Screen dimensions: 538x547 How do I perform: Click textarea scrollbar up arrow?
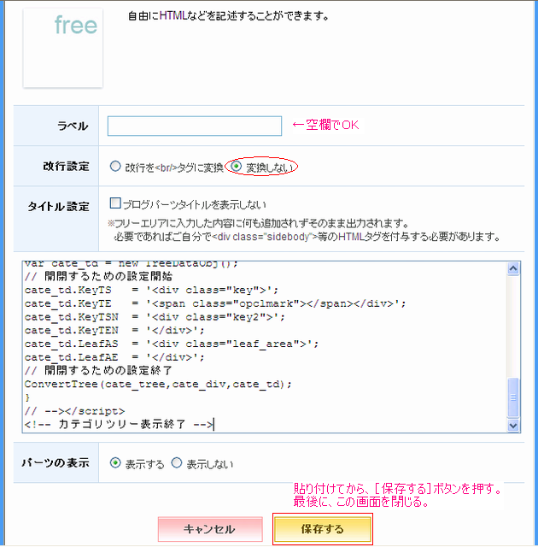pyautogui.click(x=513, y=268)
